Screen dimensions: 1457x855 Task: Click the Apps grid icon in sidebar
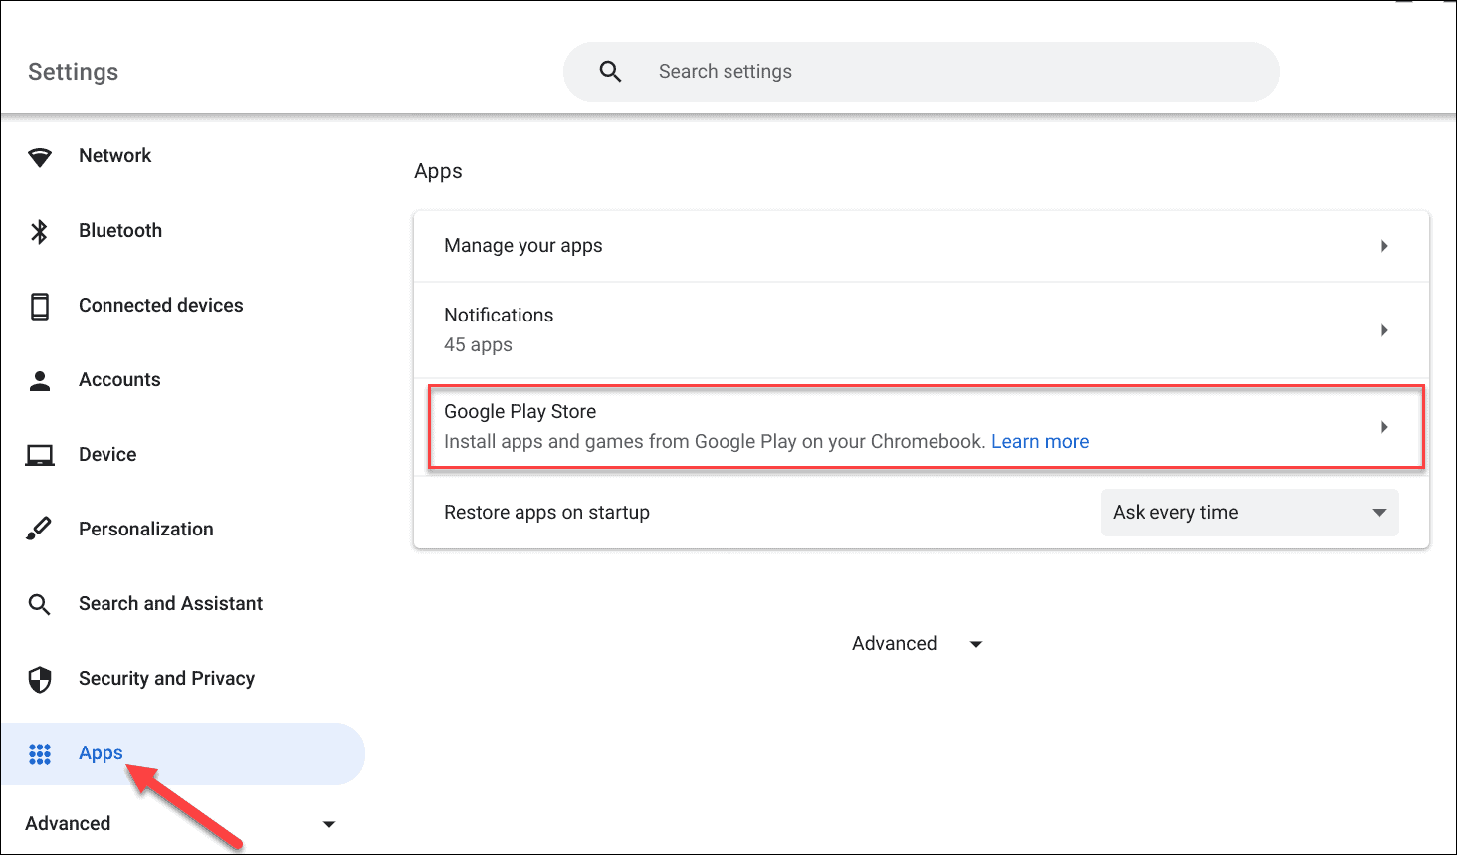coord(40,754)
